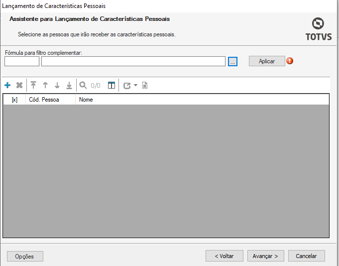Click the red warning indicator icon
This screenshot has width=339, height=266.
[290, 61]
